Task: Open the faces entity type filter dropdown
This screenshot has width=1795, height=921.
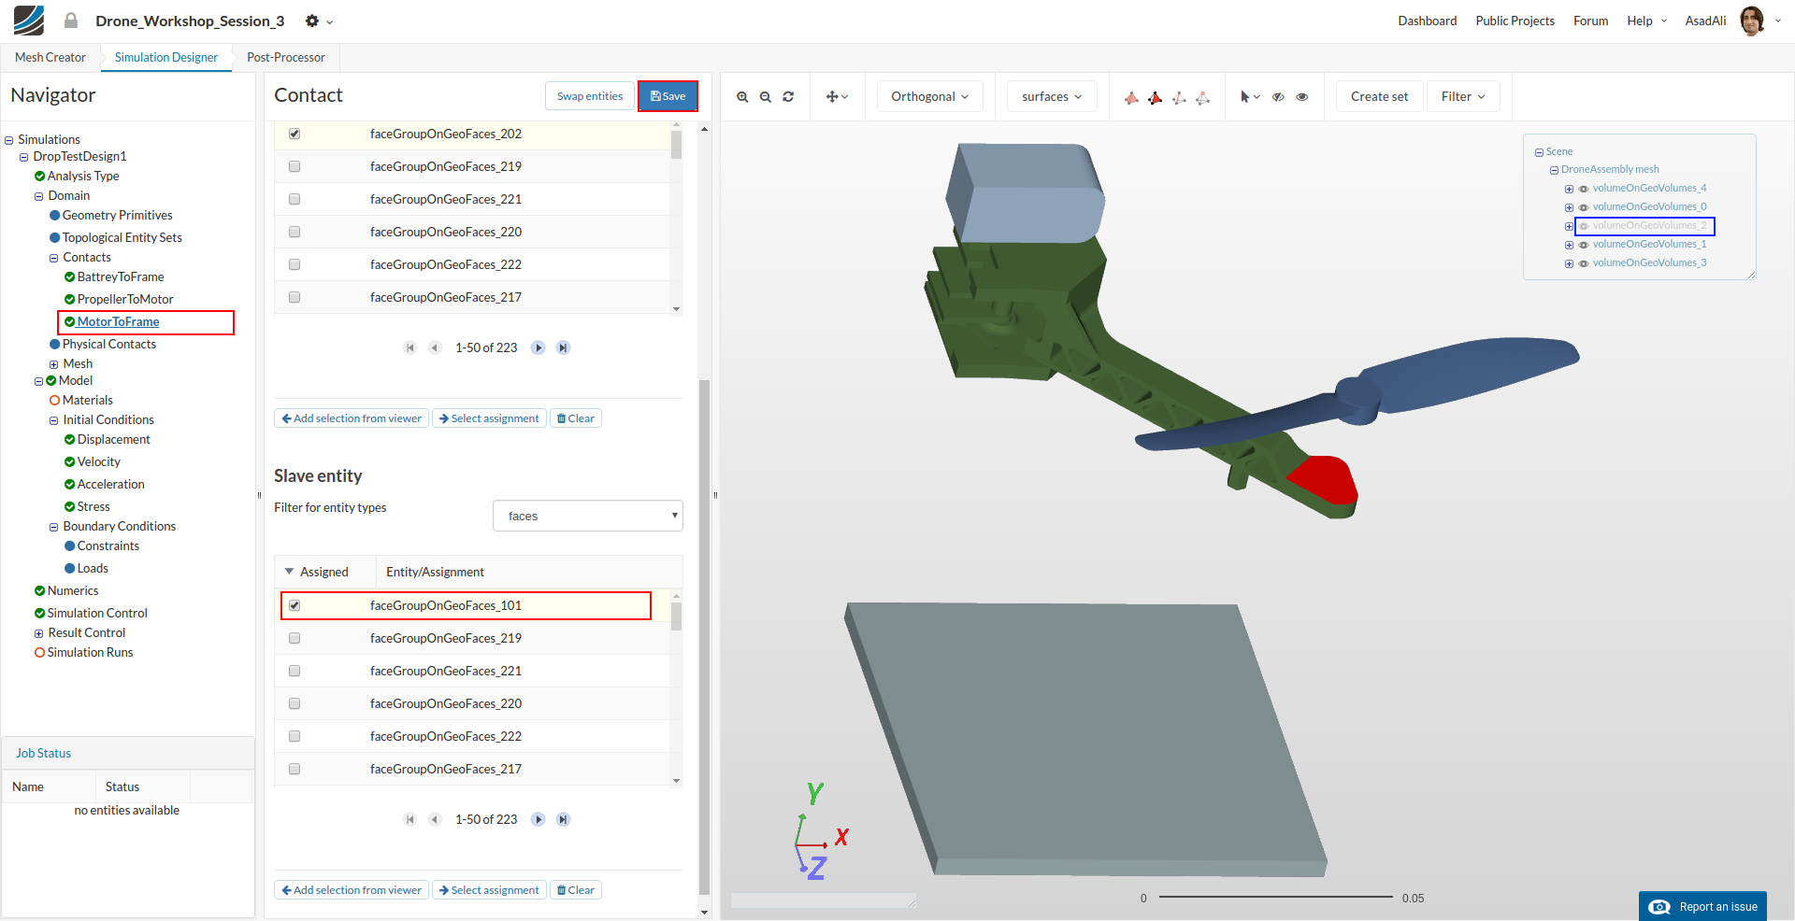Action: click(587, 516)
